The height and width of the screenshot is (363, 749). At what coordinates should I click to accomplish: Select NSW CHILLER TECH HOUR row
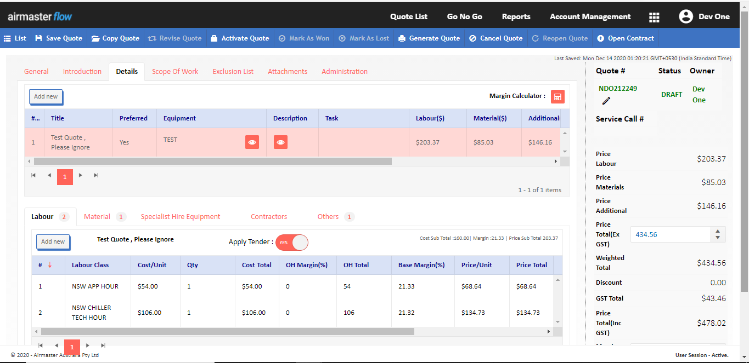292,313
